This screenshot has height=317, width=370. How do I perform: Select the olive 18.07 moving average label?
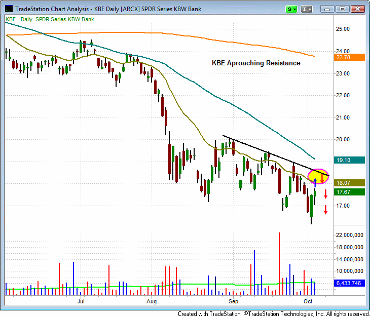349,183
